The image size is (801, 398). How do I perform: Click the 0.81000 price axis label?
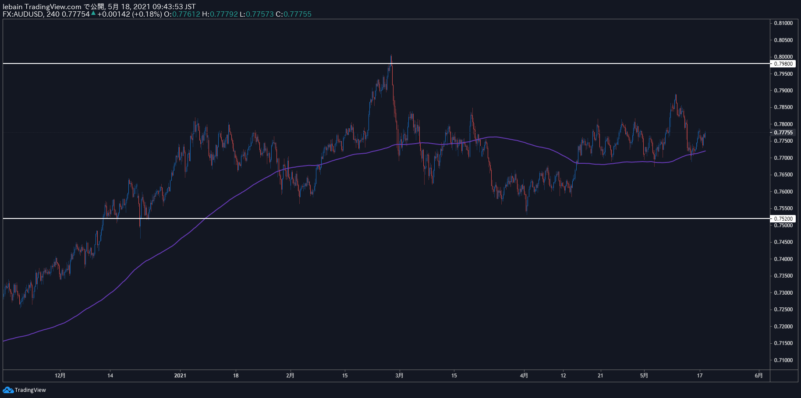tap(783, 23)
